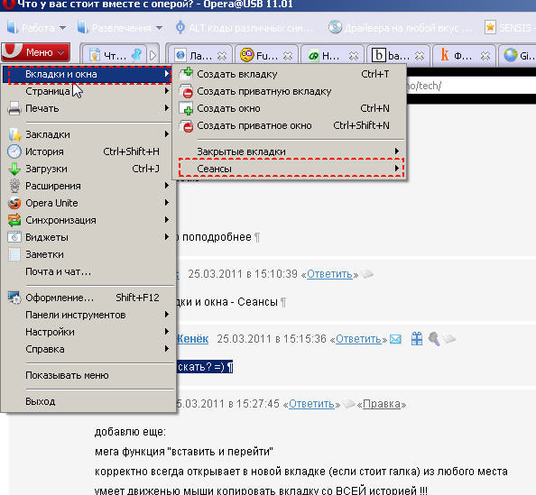Click the Синхронизация arrows icon
The height and width of the screenshot is (495, 536).
pyautogui.click(x=14, y=220)
